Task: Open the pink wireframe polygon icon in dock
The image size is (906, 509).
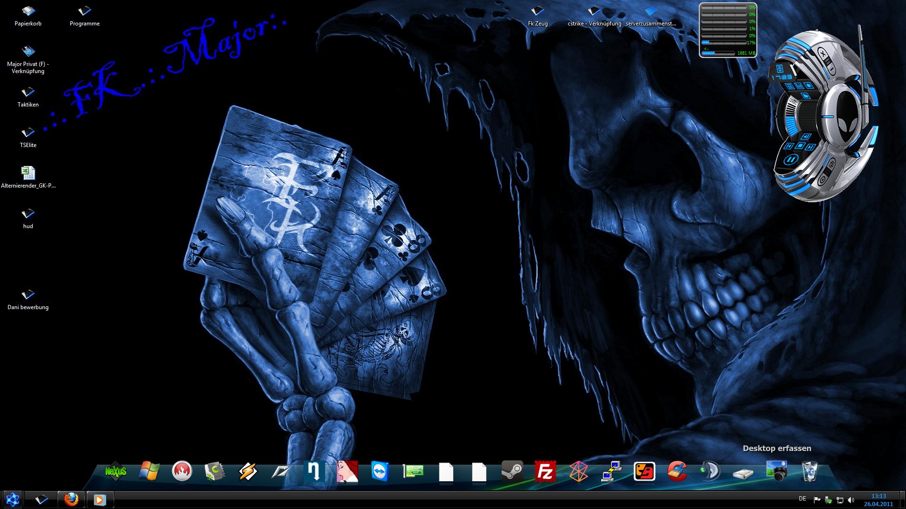Action: 578,471
